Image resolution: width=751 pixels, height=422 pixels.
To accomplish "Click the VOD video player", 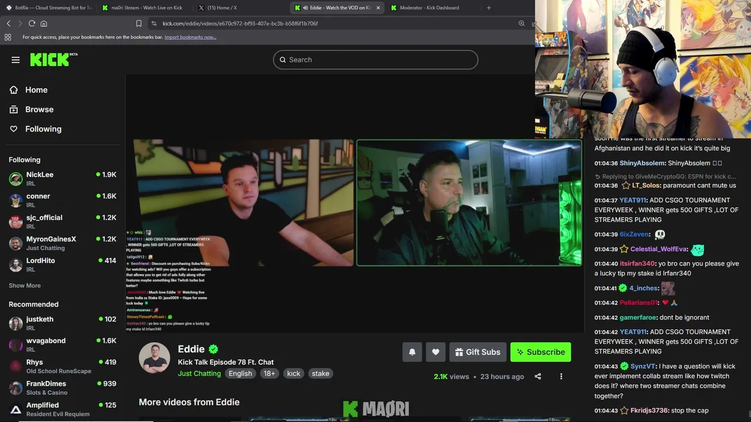I will point(354,203).
